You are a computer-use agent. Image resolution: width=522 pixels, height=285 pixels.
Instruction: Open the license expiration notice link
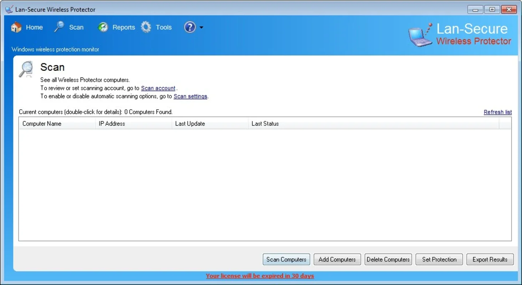click(260, 276)
